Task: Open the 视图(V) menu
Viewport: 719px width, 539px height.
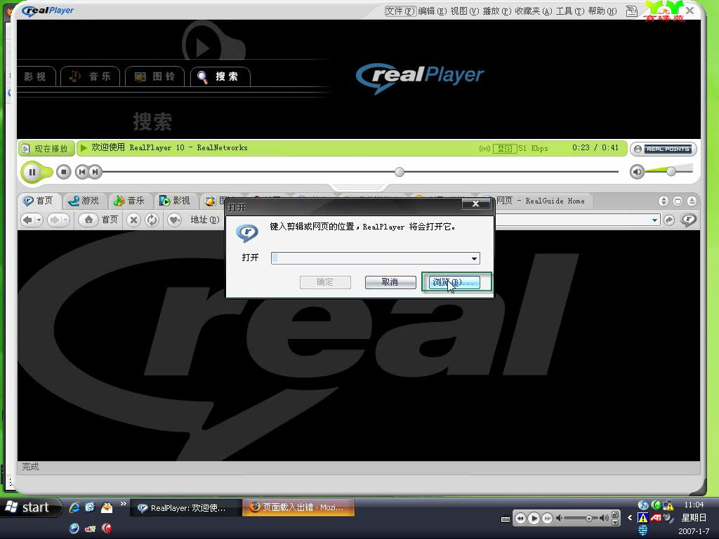Action: (465, 11)
